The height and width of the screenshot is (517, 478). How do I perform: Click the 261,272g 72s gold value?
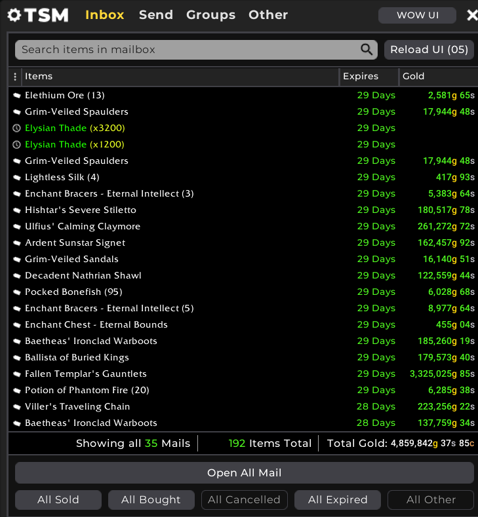pos(446,227)
